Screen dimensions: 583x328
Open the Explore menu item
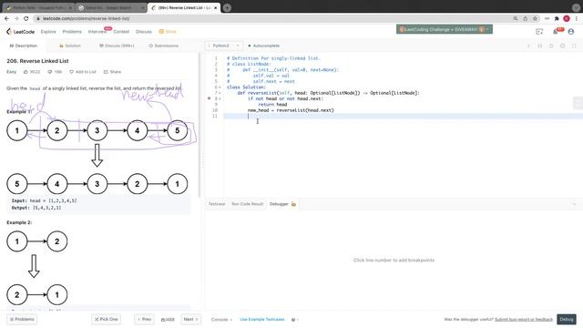pos(48,32)
